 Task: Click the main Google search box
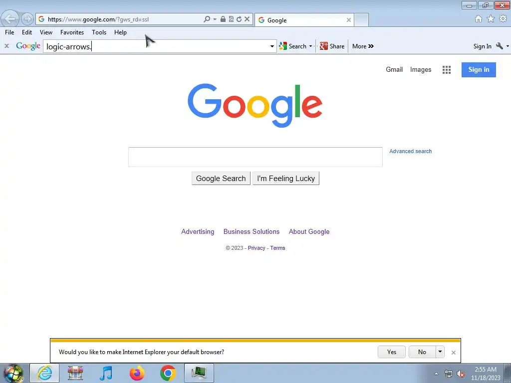[x=255, y=157]
